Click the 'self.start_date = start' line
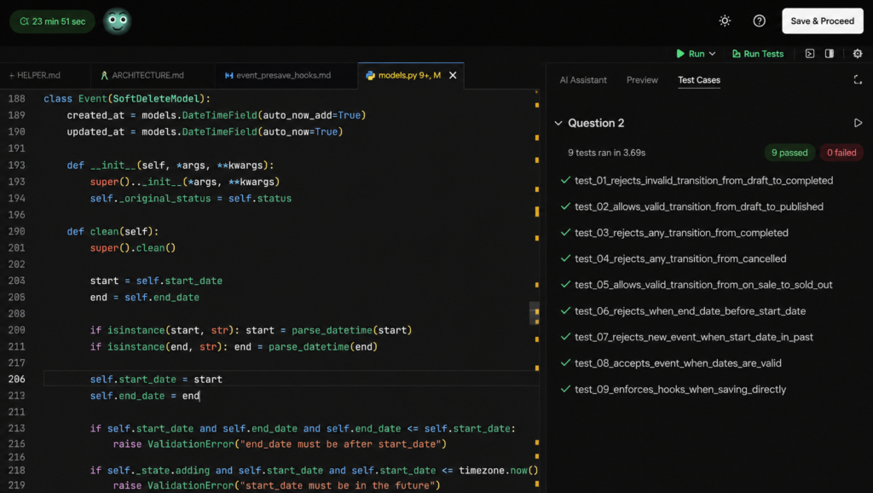873x493 pixels. pyautogui.click(x=156, y=380)
